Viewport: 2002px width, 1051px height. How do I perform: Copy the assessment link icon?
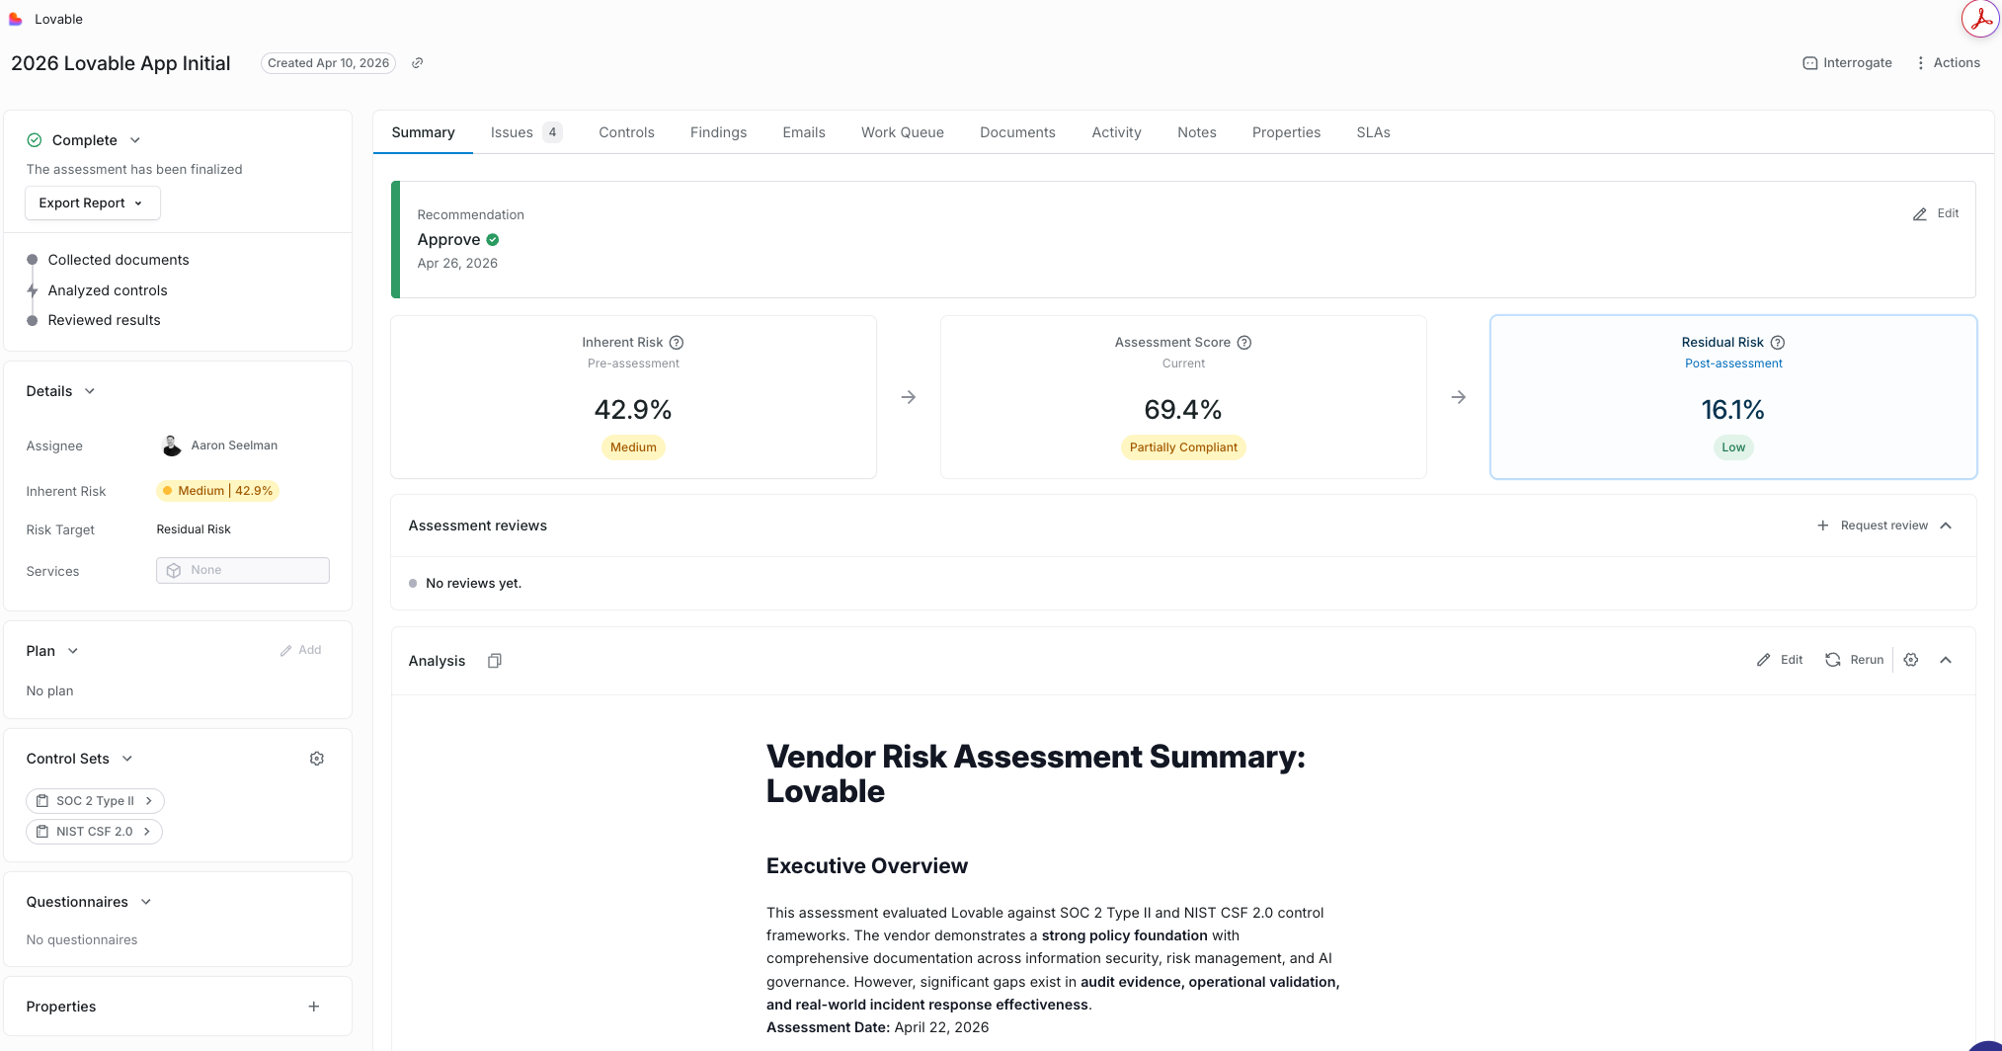point(418,63)
